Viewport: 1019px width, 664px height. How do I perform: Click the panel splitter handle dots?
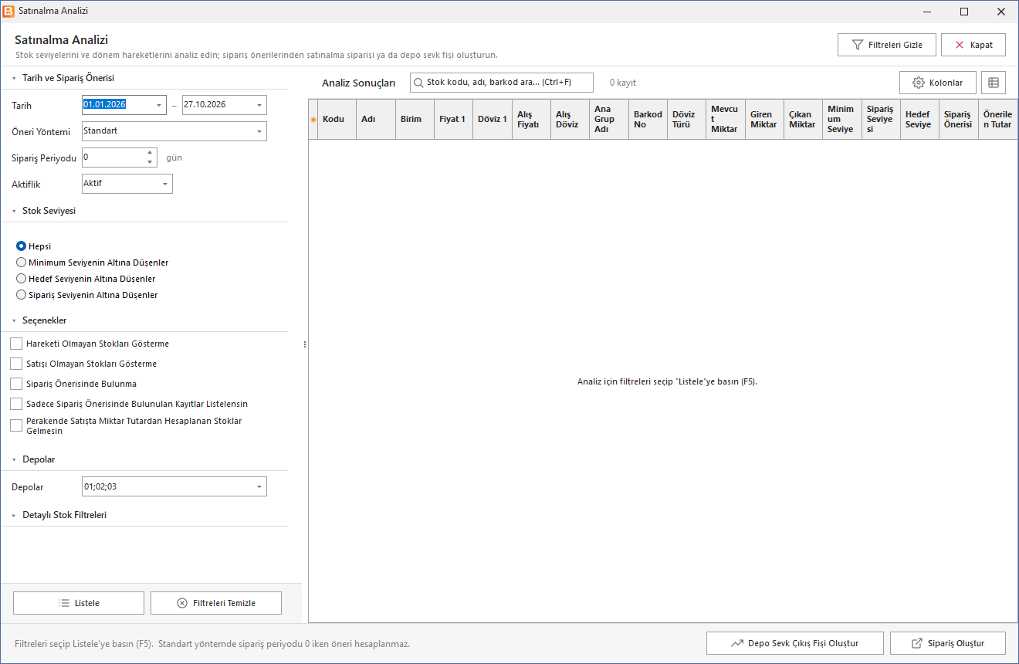[305, 344]
